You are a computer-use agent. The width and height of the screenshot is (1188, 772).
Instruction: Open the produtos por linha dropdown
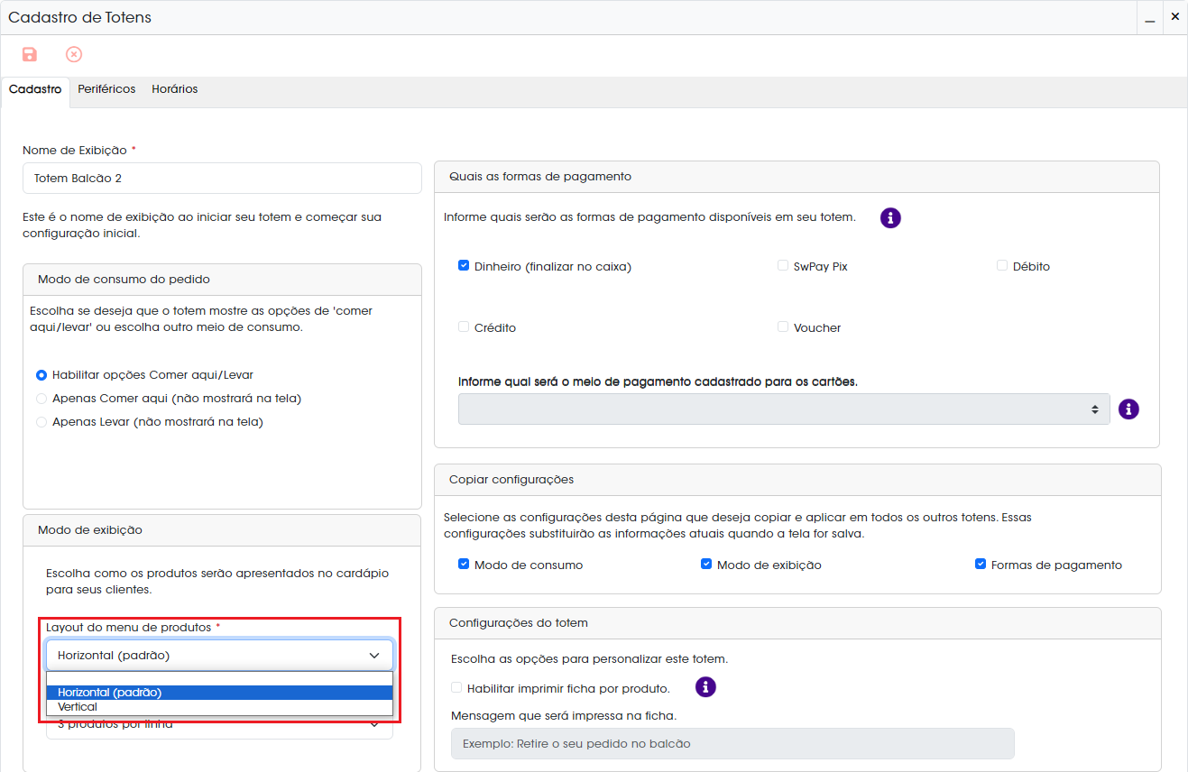point(219,727)
